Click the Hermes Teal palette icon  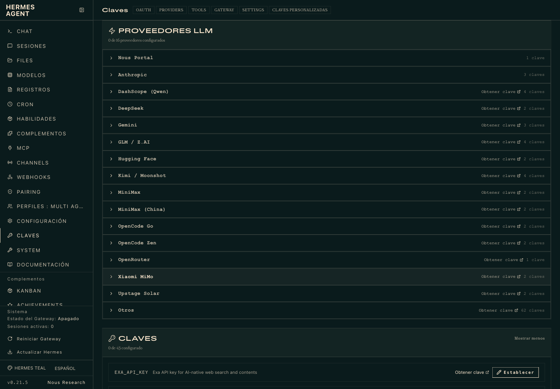click(x=10, y=368)
